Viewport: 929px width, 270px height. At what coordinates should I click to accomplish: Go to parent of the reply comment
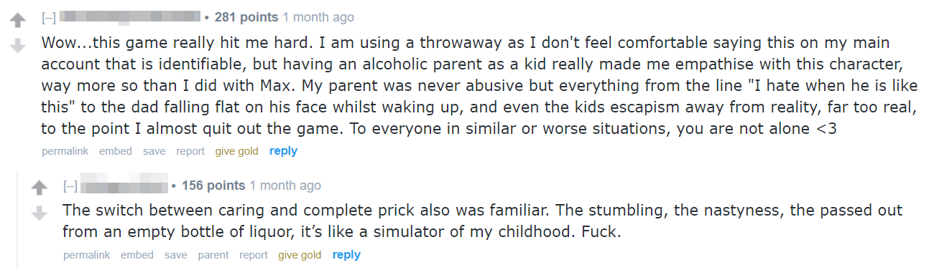pyautogui.click(x=213, y=255)
